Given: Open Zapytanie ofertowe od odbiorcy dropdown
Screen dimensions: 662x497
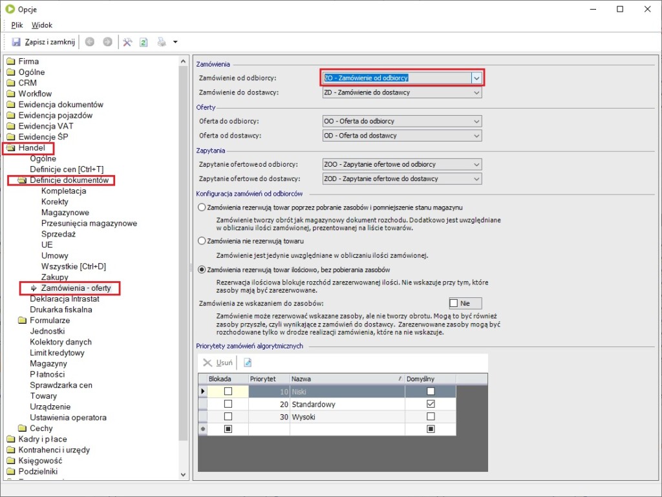Looking at the screenshot, I should coord(476,164).
